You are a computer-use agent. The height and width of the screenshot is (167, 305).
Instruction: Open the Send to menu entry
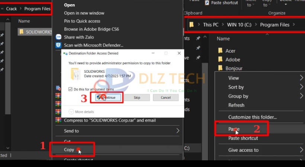click(71, 131)
